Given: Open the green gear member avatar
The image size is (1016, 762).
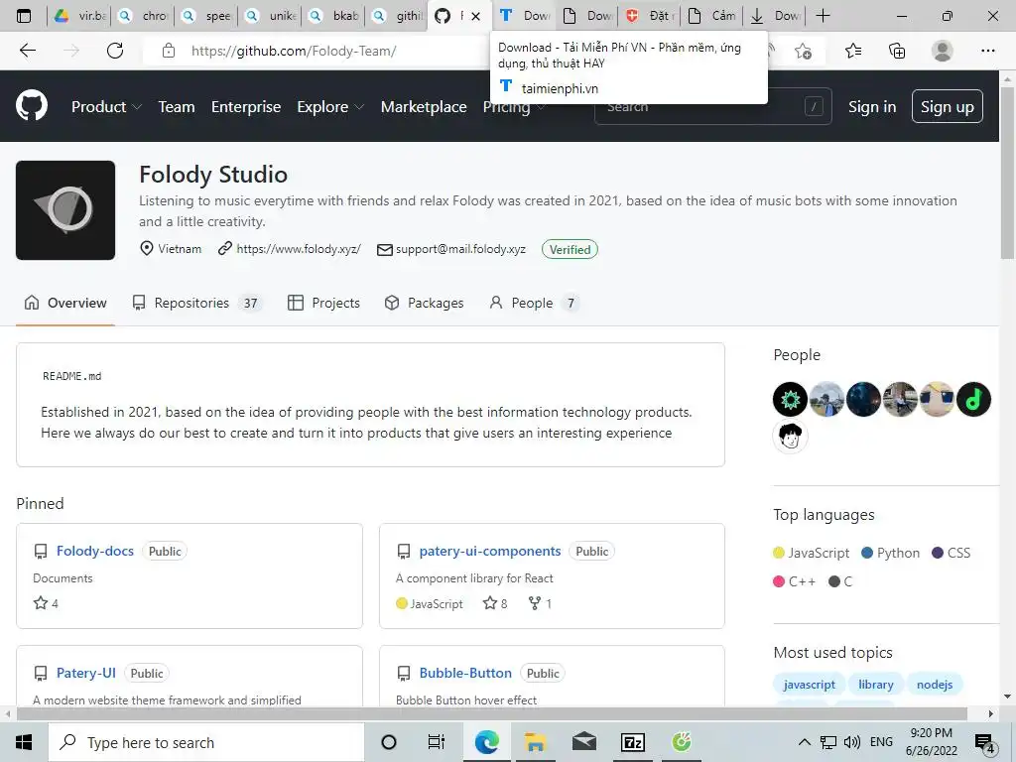Looking at the screenshot, I should 790,399.
